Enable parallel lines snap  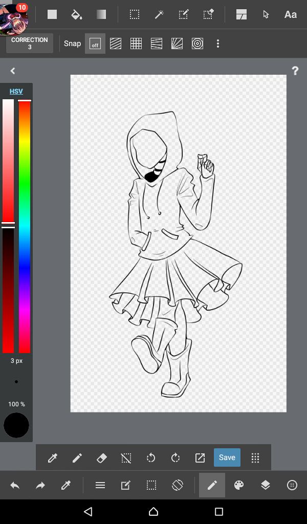coord(116,43)
